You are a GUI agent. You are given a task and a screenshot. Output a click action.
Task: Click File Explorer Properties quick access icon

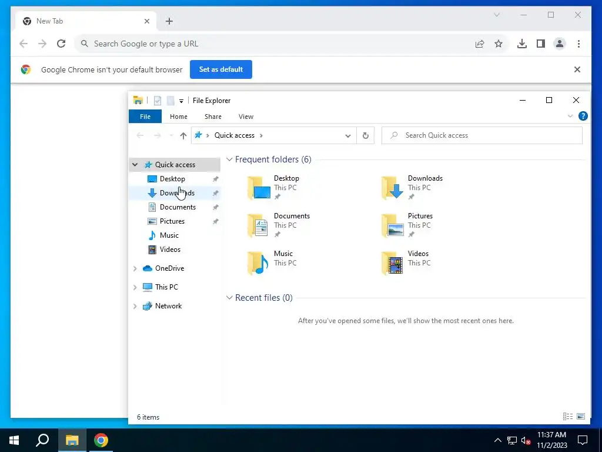[x=158, y=101]
